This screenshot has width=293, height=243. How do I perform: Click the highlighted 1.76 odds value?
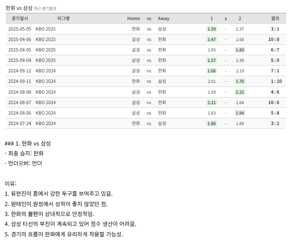pyautogui.click(x=240, y=81)
